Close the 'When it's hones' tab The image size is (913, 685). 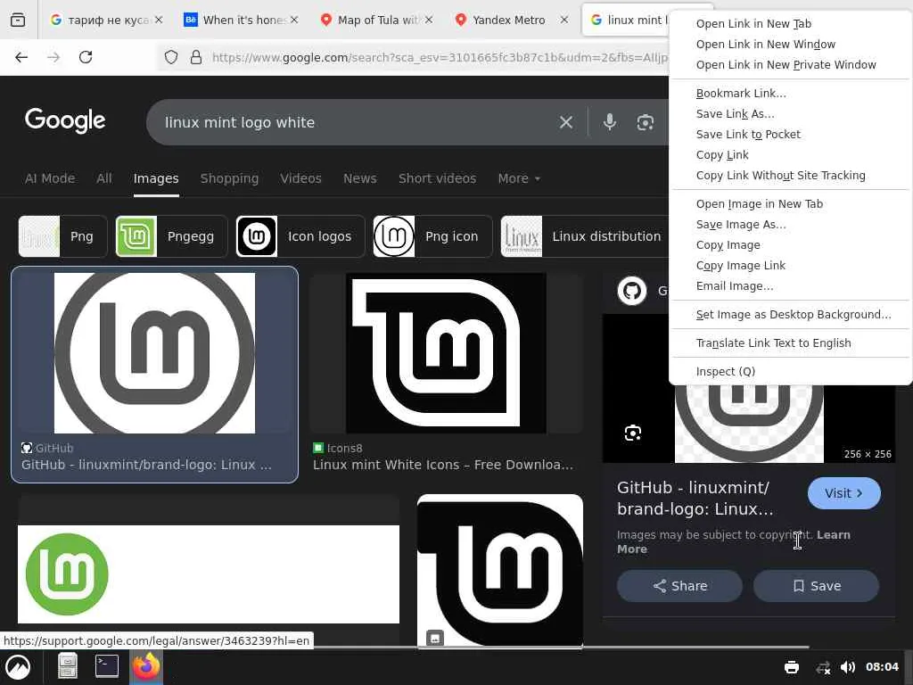pos(294,20)
